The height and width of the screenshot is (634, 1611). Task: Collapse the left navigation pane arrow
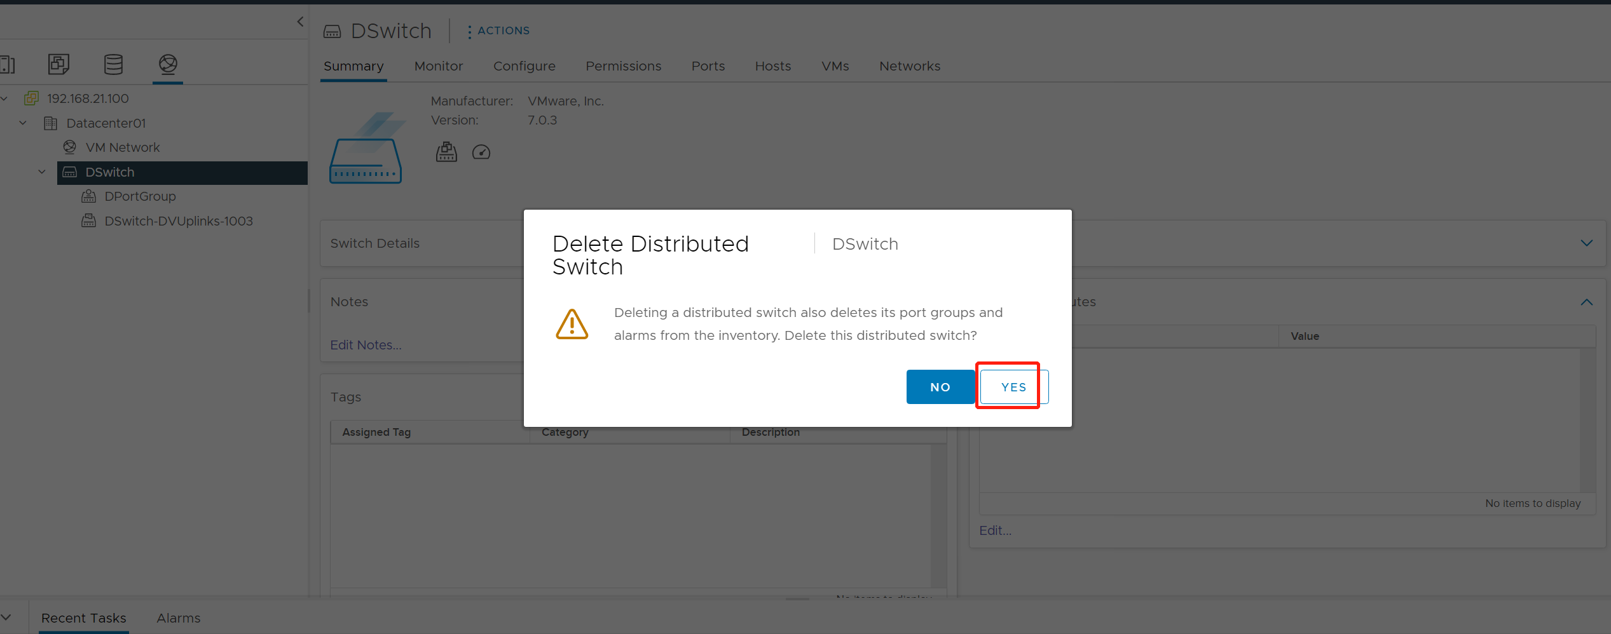pyautogui.click(x=300, y=22)
